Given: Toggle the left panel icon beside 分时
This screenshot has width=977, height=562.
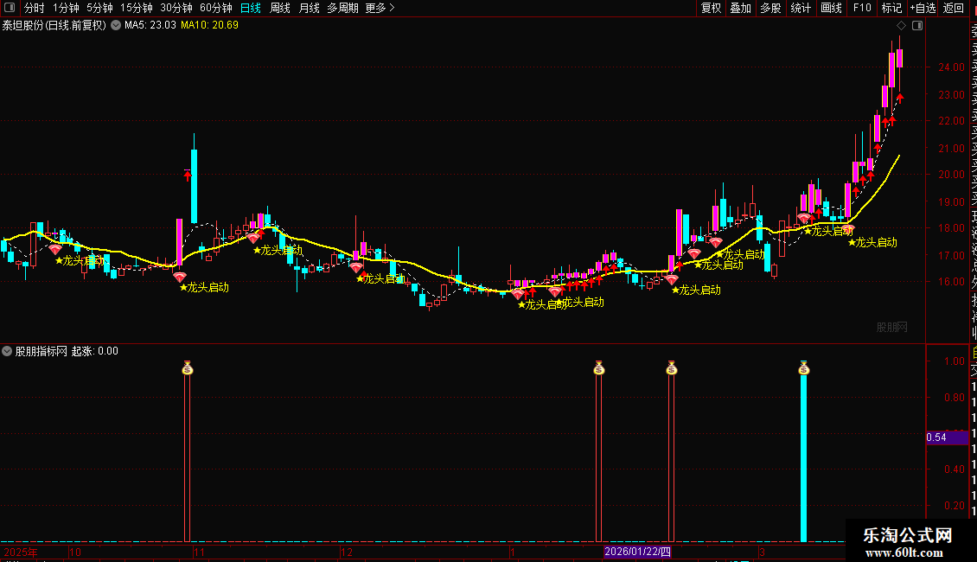Looking at the screenshot, I should 10,8.
